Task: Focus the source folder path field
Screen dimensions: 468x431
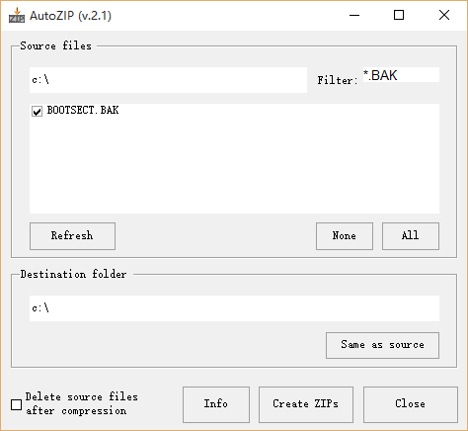Action: tap(168, 80)
